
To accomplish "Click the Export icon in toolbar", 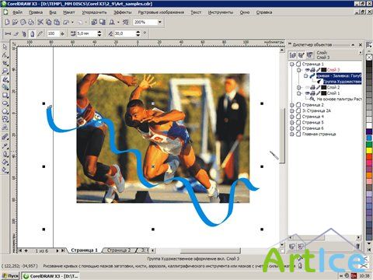I will coord(103,23).
